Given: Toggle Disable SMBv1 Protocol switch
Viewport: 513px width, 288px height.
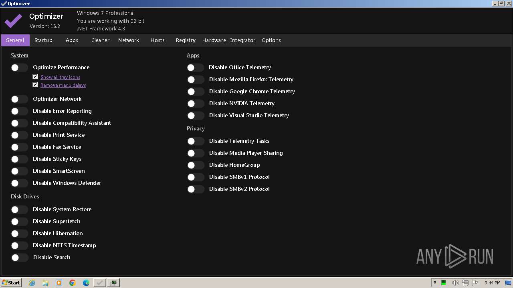Looking at the screenshot, I should (196, 177).
